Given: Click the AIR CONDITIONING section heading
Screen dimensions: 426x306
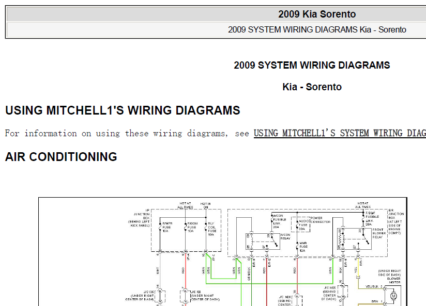Looking at the screenshot, I should 61,157.
